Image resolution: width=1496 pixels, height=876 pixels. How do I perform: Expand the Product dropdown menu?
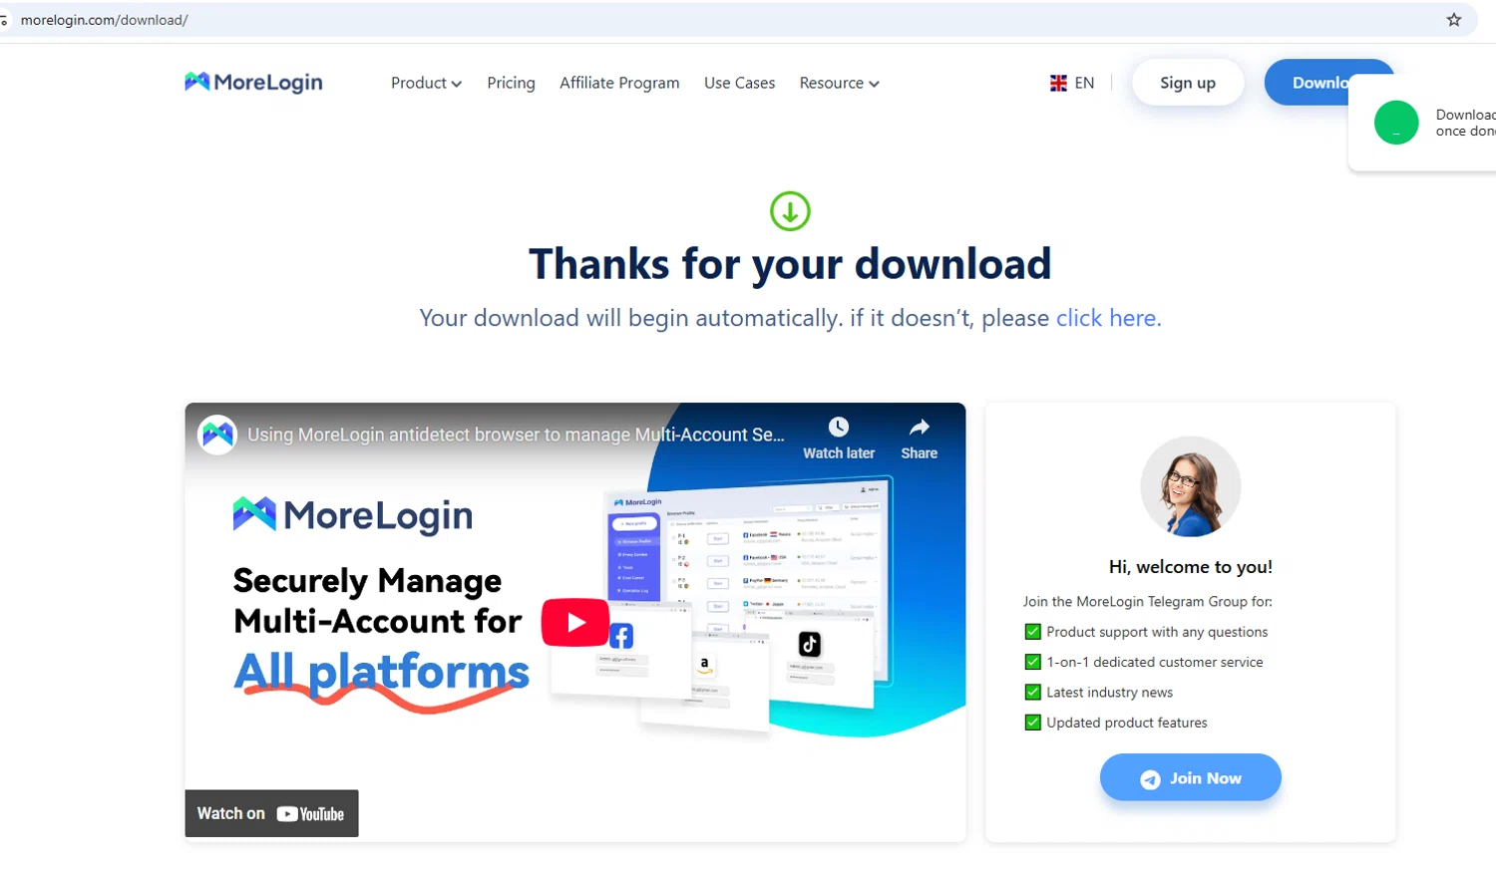point(426,83)
